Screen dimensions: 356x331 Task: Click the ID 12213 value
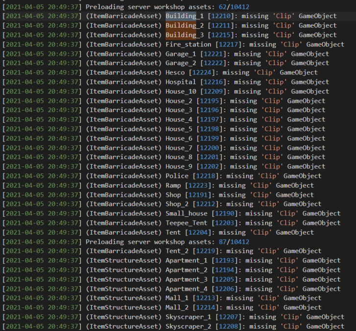point(206,298)
